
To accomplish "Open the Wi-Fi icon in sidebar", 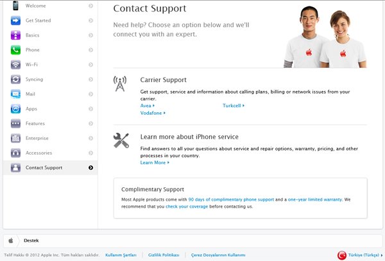I will (x=15, y=65).
